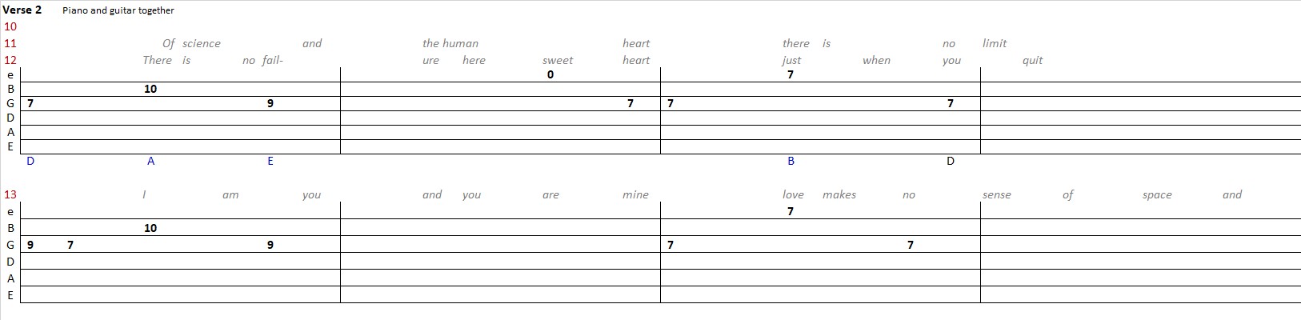
Task: Click the lyric 'no fail-' in line 12
Action: coord(262,60)
